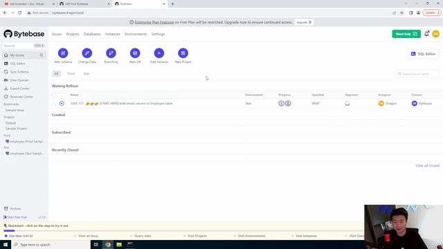Viewport: 443px width, 249px height.
Task: Open the Databases menu
Action: tap(92, 34)
